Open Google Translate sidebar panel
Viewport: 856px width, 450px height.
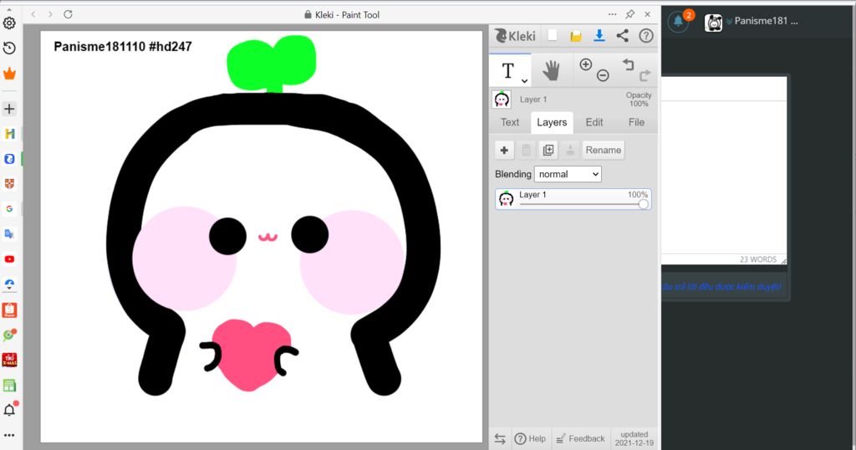9,233
